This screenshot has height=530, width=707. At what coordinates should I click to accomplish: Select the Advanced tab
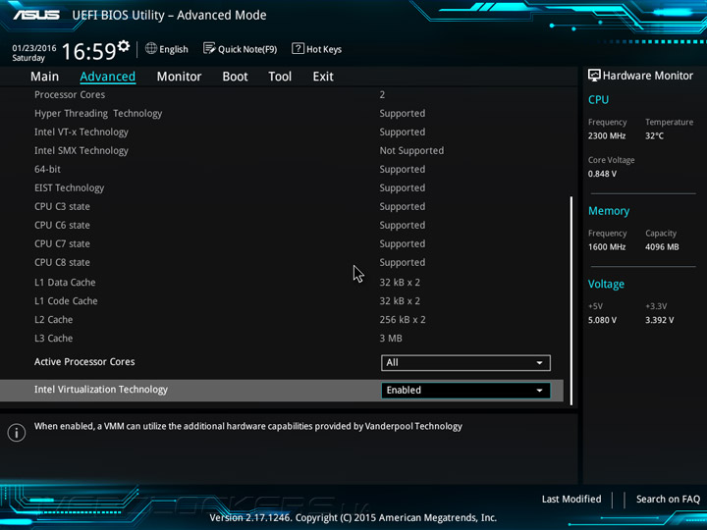[107, 77]
